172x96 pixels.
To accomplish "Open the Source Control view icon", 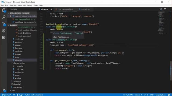I will point(4,24).
